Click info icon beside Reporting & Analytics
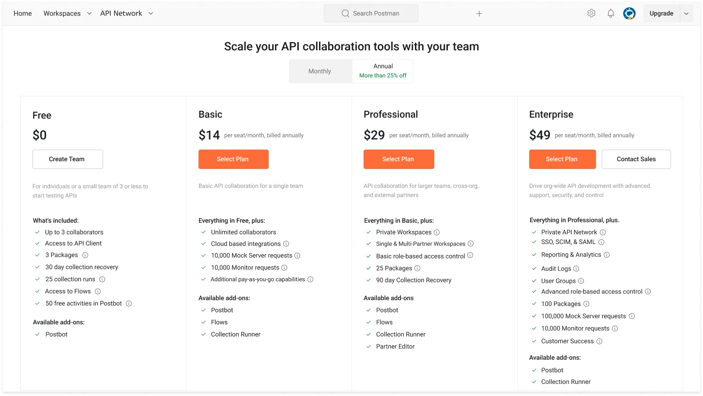 [x=607, y=255]
